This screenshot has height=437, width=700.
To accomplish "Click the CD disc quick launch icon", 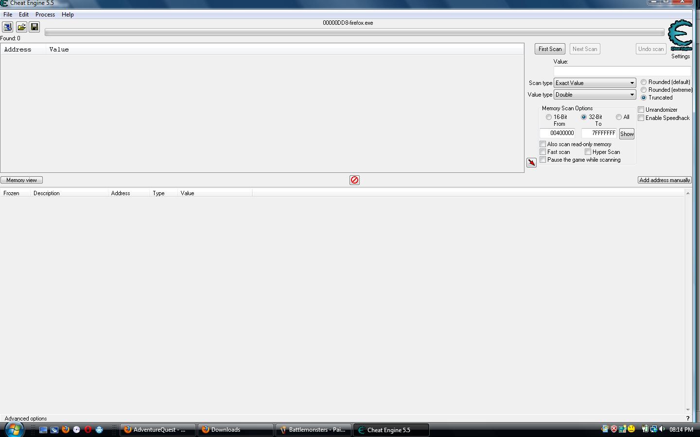I will (x=77, y=430).
